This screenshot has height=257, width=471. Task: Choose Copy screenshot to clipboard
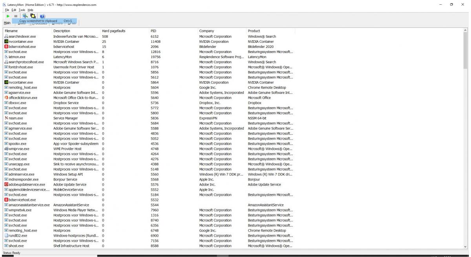[44, 21]
